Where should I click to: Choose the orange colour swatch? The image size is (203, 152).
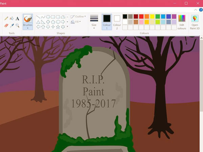point(147,17)
